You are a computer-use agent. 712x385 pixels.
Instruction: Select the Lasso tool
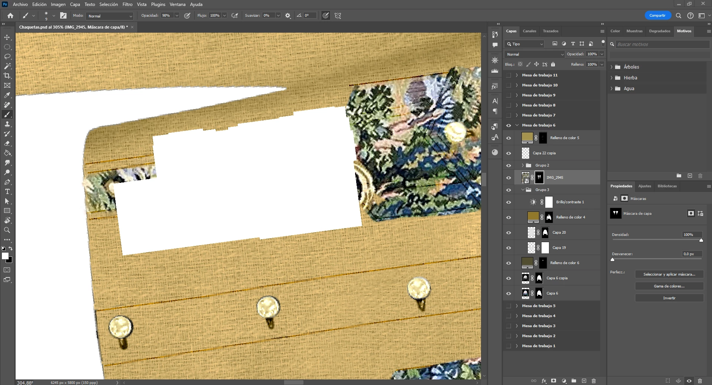7,57
